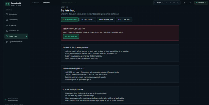The image size is (209, 105).
Task: Switch to the Emergency help tab
Action: [70, 19]
